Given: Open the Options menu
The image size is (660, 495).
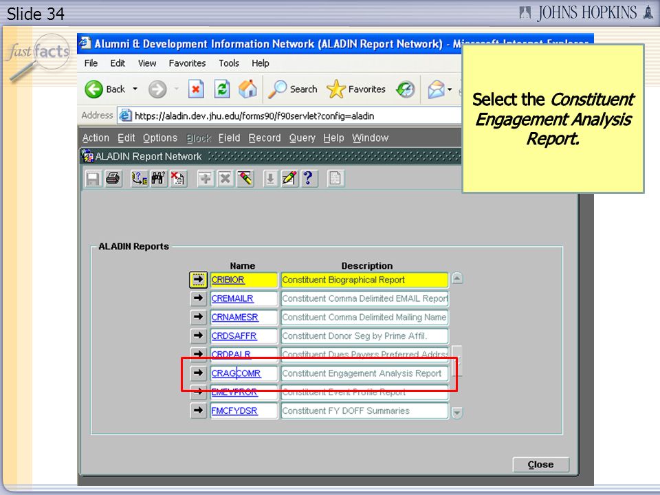Looking at the screenshot, I should pyautogui.click(x=160, y=138).
